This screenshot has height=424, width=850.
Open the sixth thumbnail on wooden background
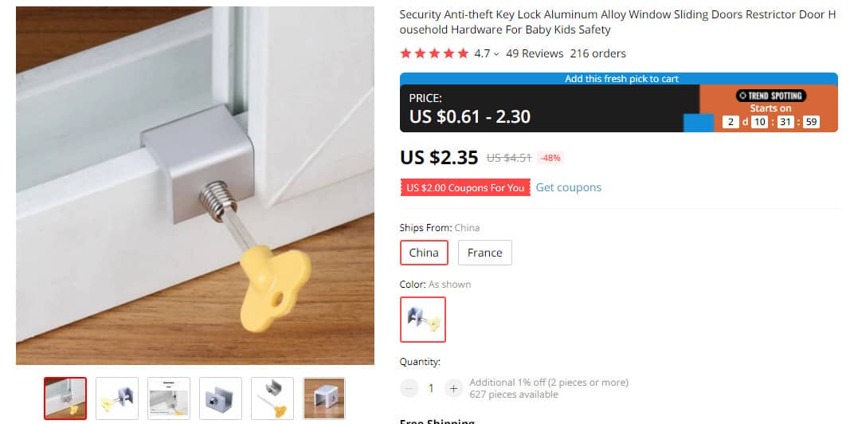(324, 398)
